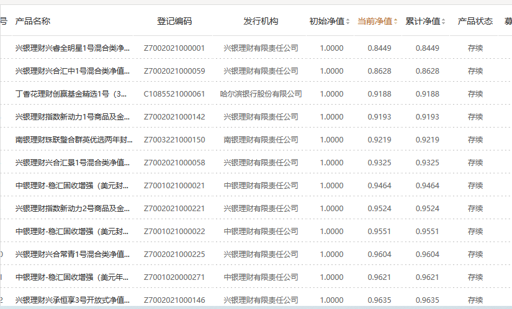Select registration code Z7001021000021
Image resolution: width=512 pixels, height=309 pixels.
[174, 186]
